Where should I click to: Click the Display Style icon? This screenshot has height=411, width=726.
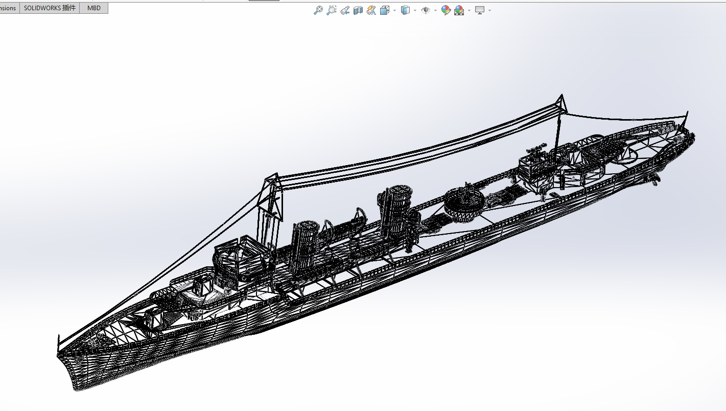pos(405,10)
